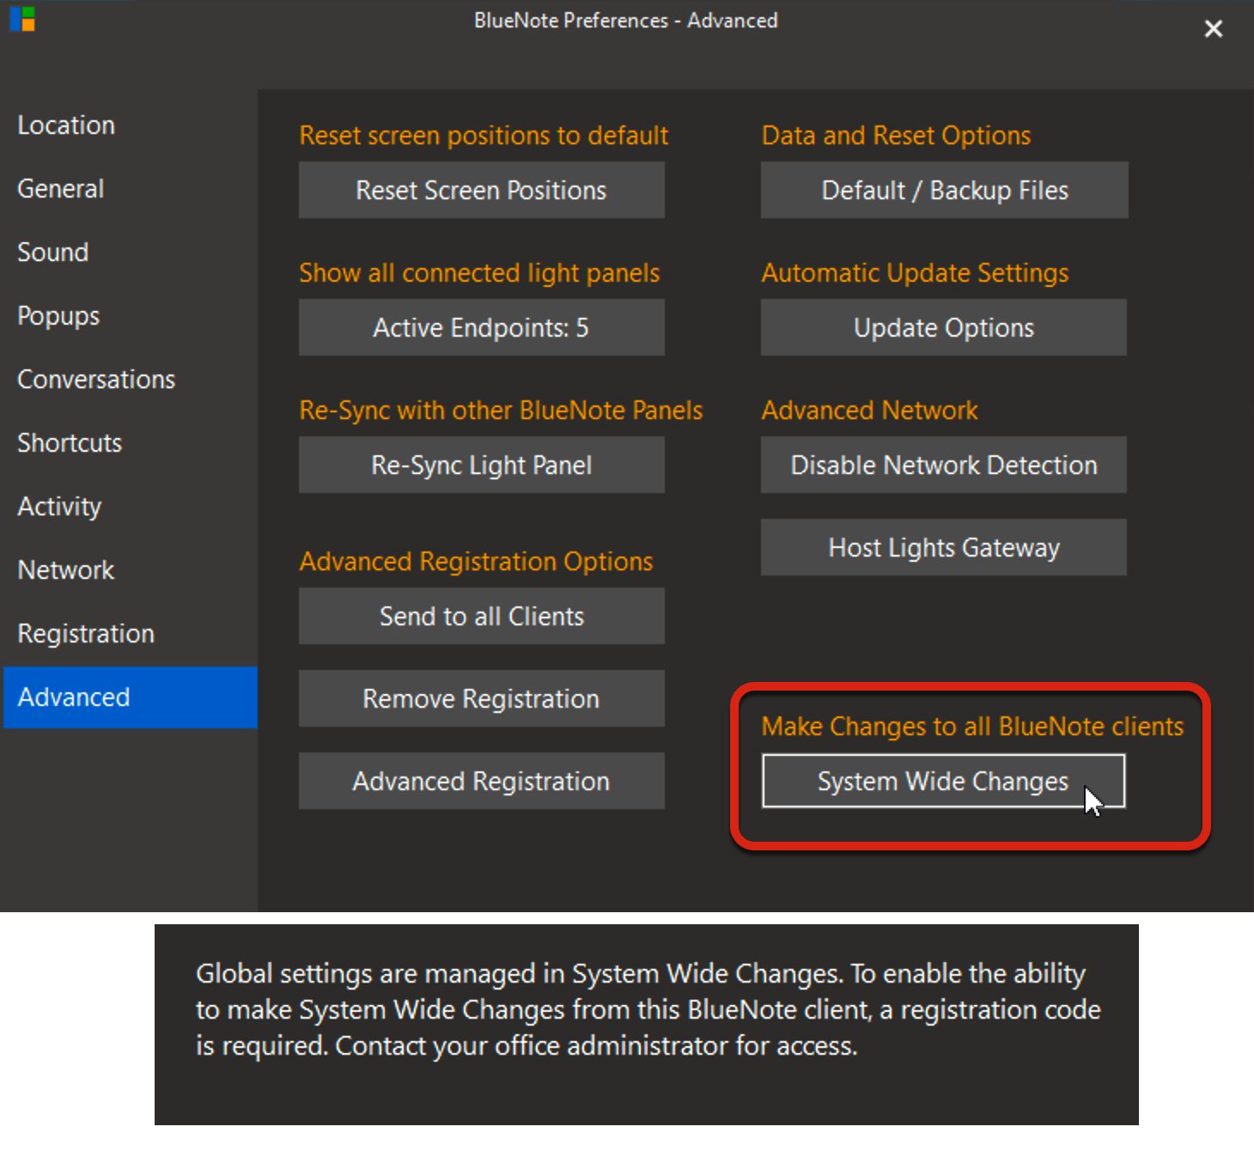This screenshot has width=1254, height=1151.
Task: Click Send to all Clients
Action: click(481, 616)
